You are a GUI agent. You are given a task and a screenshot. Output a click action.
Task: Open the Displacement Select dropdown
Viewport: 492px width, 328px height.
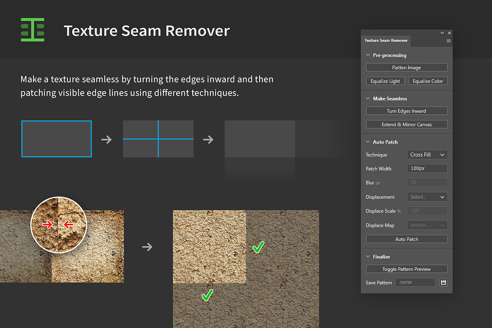pyautogui.click(x=427, y=197)
